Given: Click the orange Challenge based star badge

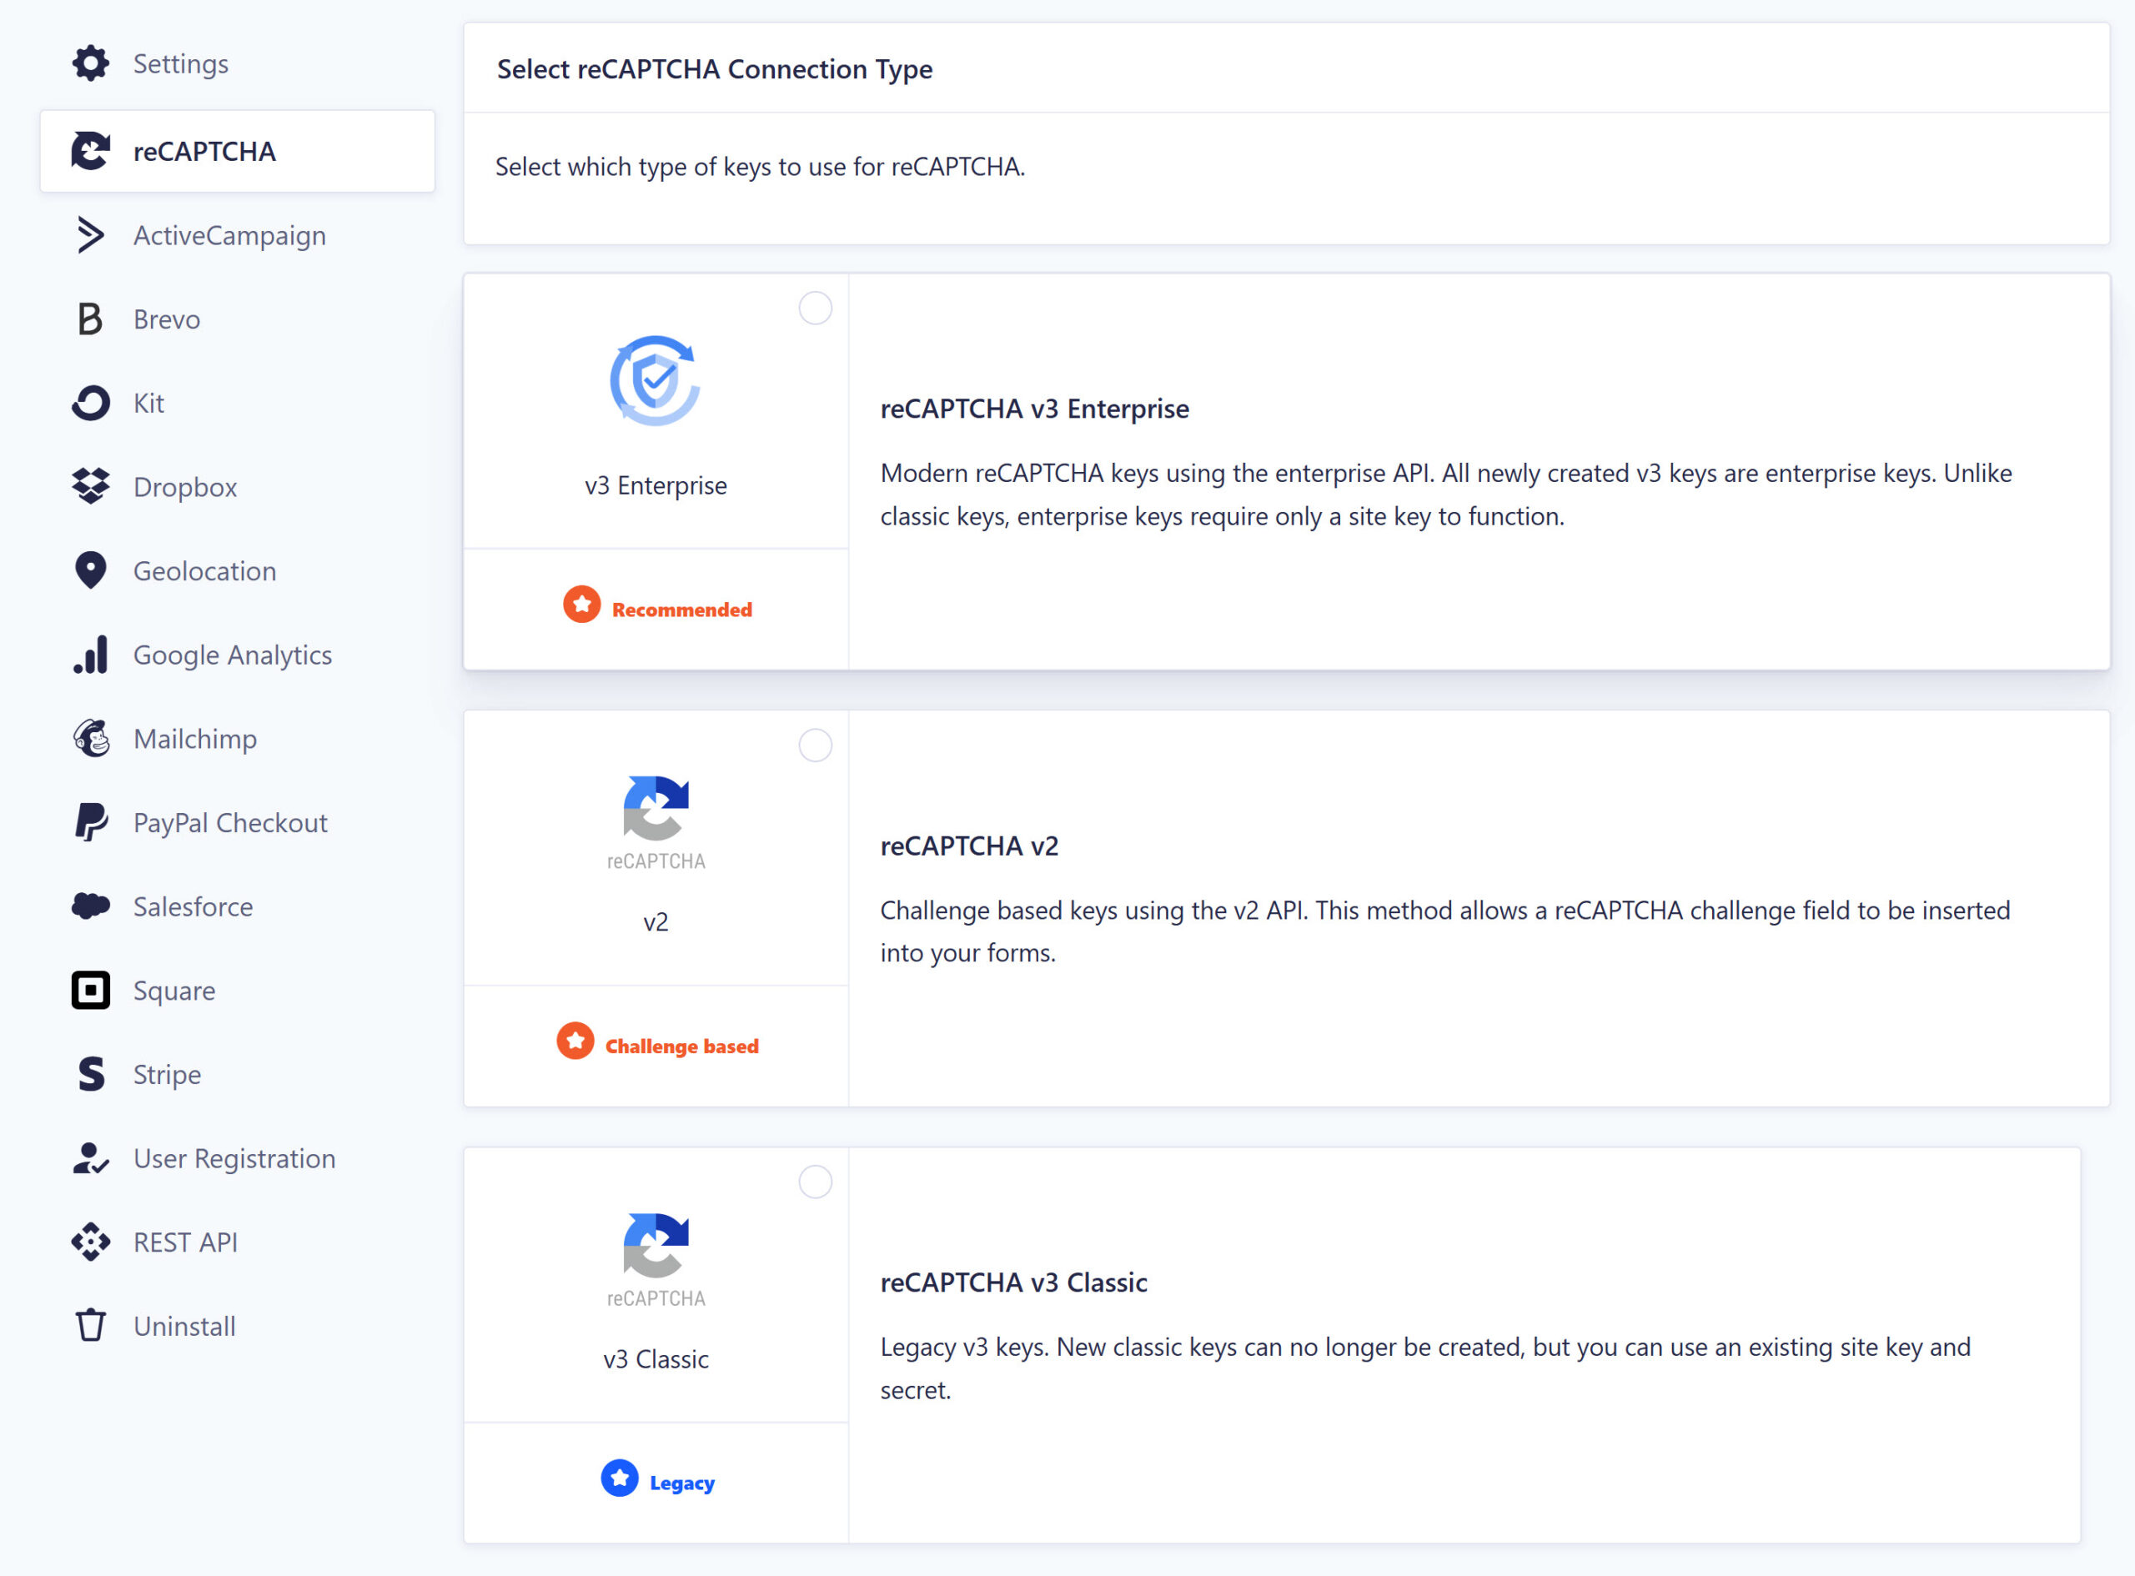Looking at the screenshot, I should [575, 1041].
